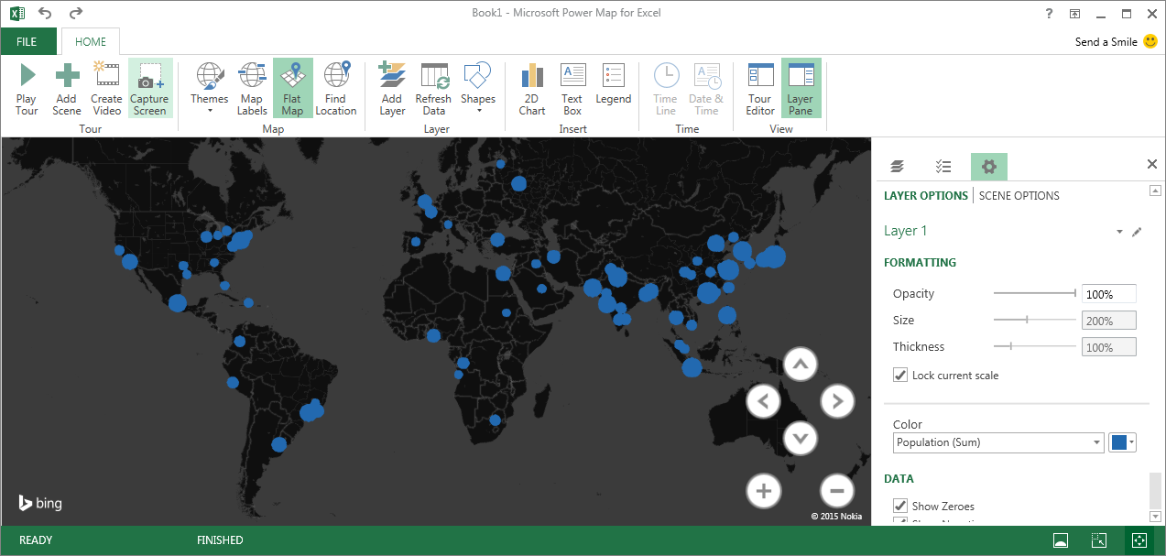Adjust the Opacity slider
The width and height of the screenshot is (1166, 556).
(1035, 293)
